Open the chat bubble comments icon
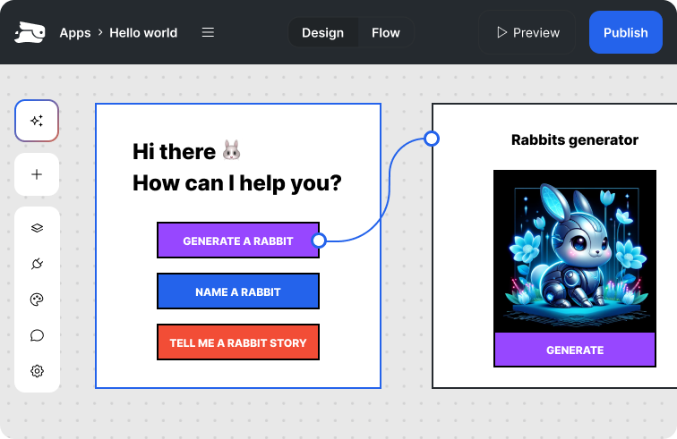 (37, 335)
